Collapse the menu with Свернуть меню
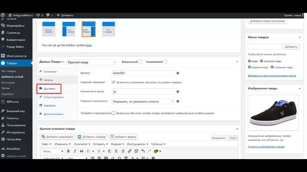 click(x=16, y=156)
